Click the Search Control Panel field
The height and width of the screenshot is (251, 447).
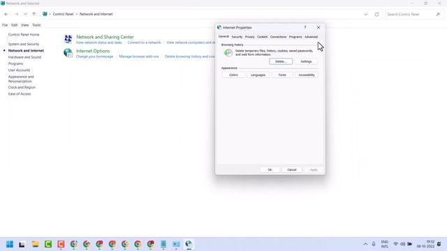(414, 14)
